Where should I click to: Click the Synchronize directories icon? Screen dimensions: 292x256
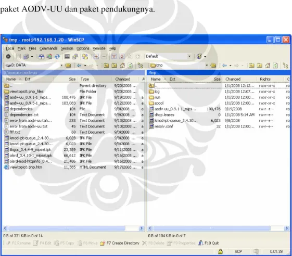tap(49, 56)
